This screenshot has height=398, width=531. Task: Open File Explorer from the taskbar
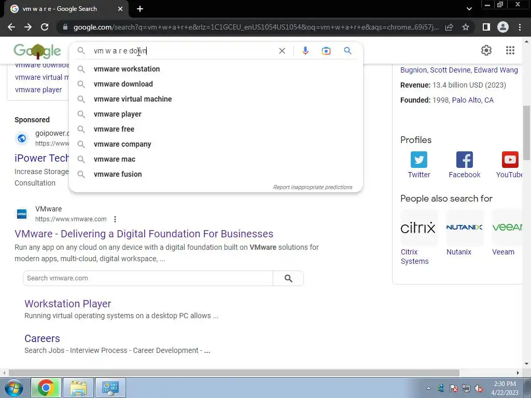coord(78,388)
